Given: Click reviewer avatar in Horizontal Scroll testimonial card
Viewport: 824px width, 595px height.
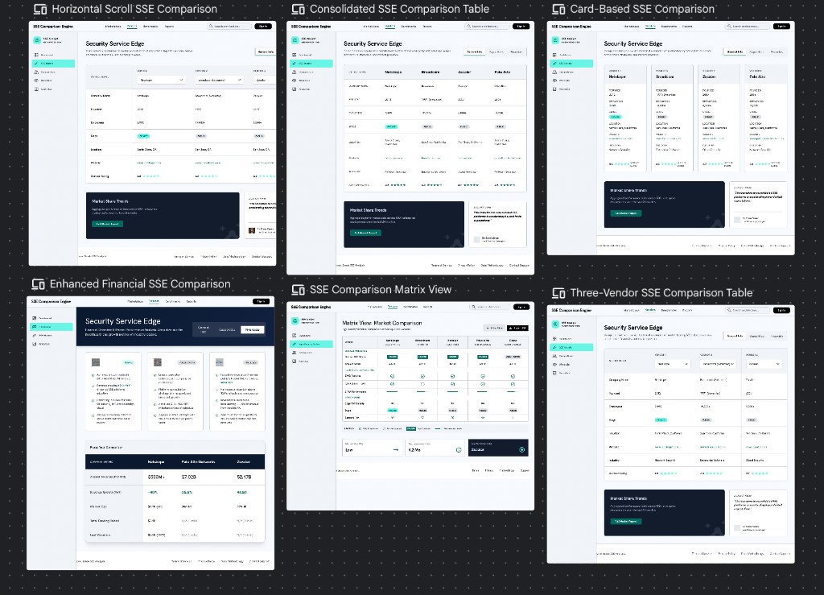Looking at the screenshot, I should 252,230.
